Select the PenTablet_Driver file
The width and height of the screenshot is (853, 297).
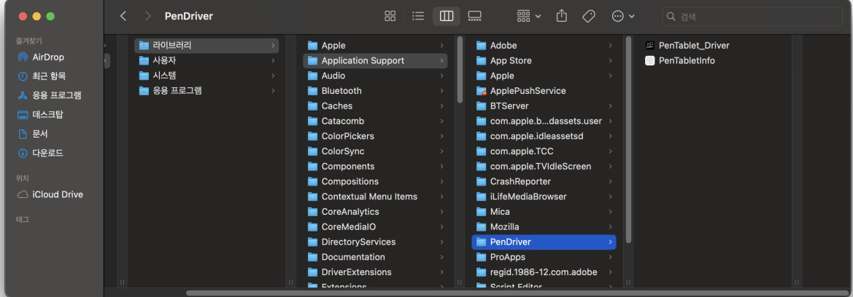point(693,45)
